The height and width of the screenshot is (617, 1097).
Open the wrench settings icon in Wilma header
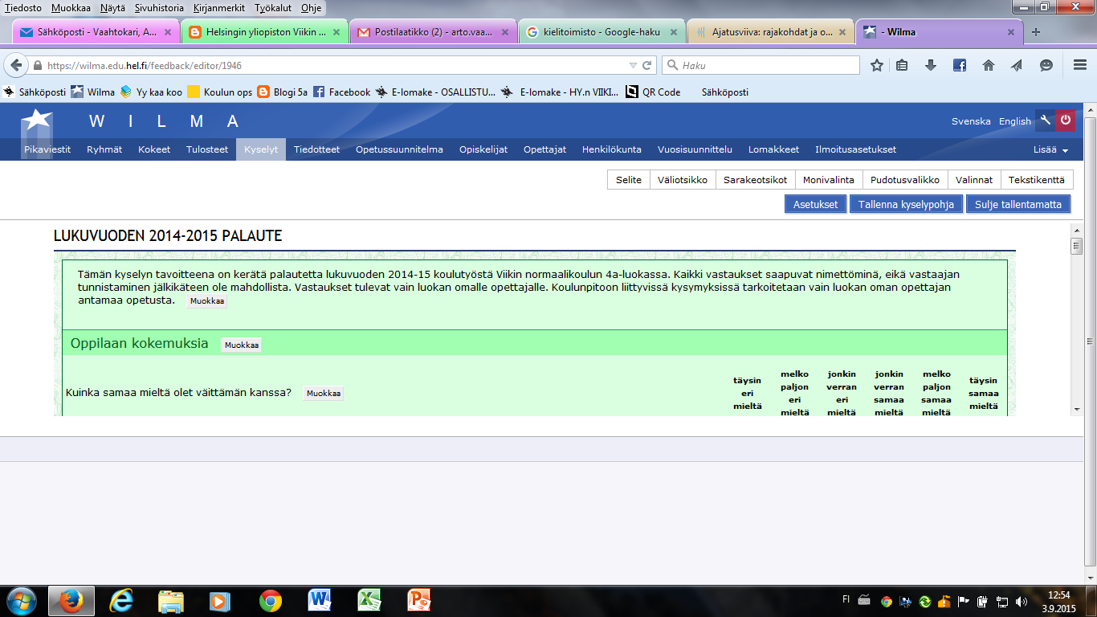coord(1045,121)
